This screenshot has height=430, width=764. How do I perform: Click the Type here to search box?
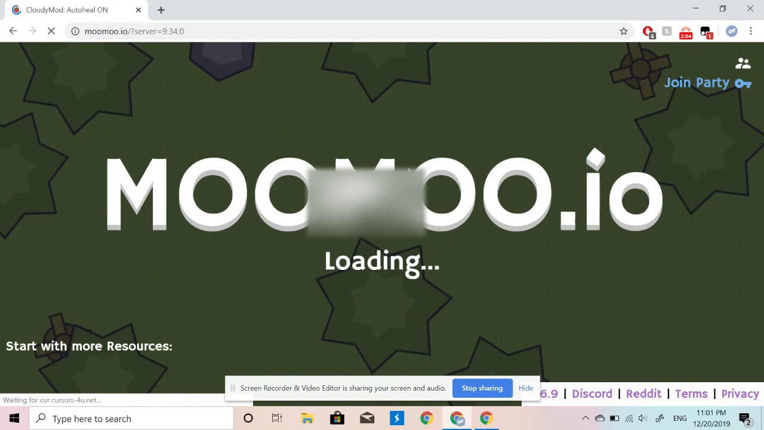tap(131, 419)
